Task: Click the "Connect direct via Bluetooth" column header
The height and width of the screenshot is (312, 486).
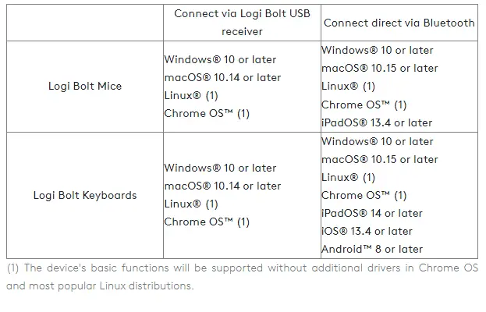Action: coord(399,23)
